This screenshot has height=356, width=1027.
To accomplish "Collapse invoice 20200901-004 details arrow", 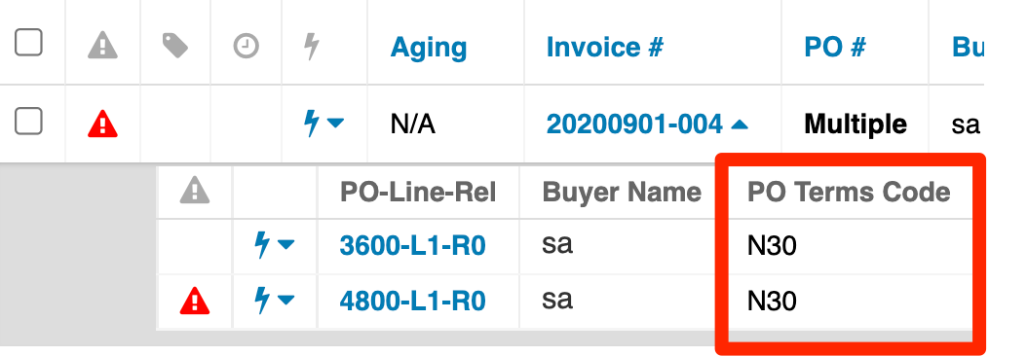I will pos(739,123).
